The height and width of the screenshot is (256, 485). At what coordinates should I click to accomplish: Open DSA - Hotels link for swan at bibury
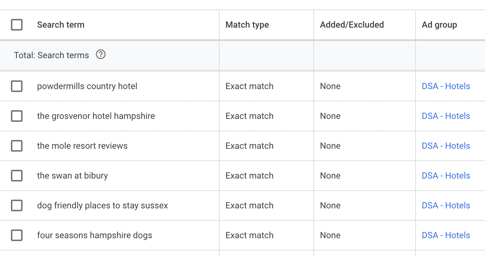tap(446, 176)
